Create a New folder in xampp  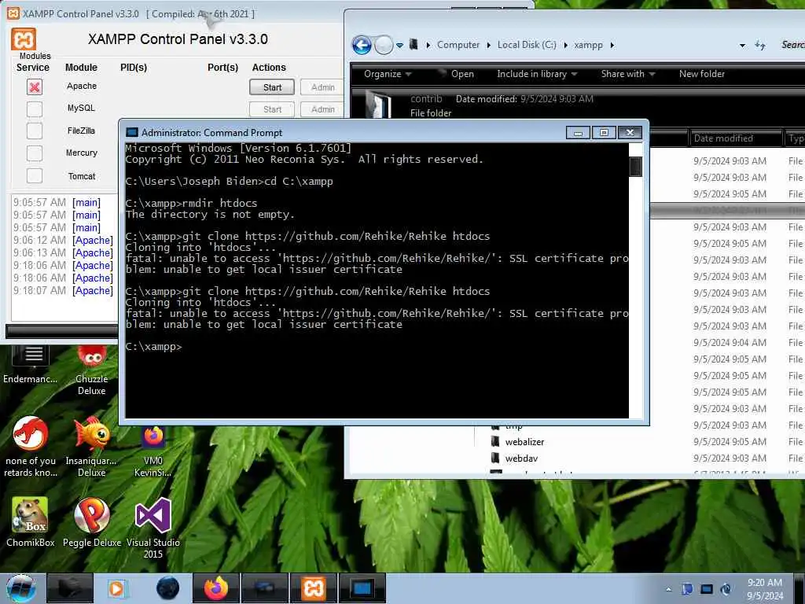click(x=702, y=74)
